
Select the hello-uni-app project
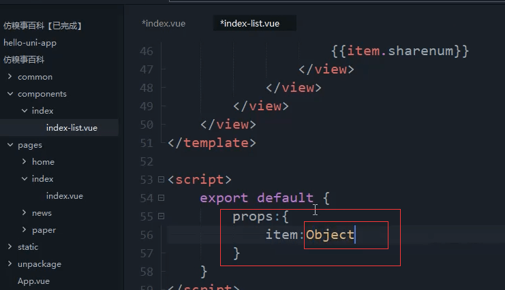(x=29, y=43)
